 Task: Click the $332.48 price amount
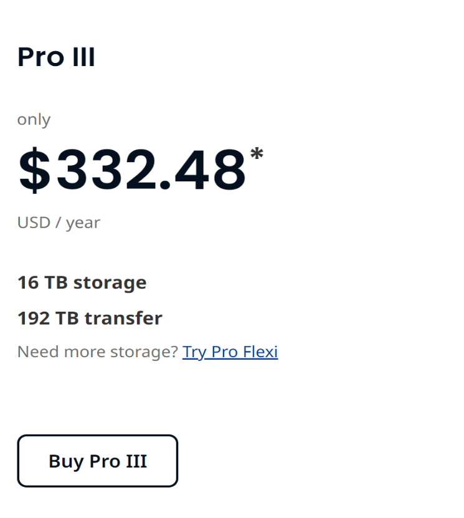[132, 170]
